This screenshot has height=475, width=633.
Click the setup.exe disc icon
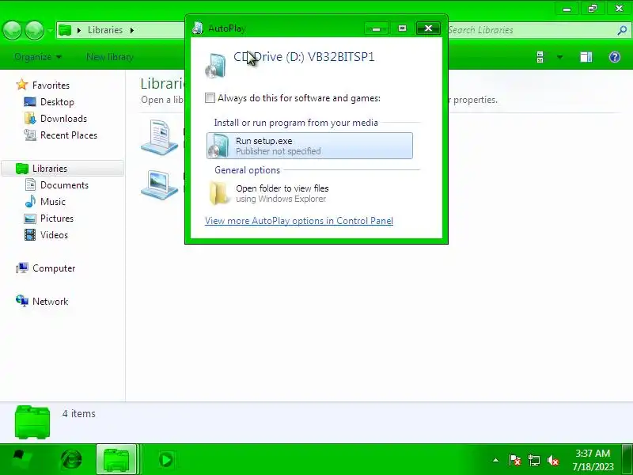click(x=218, y=146)
